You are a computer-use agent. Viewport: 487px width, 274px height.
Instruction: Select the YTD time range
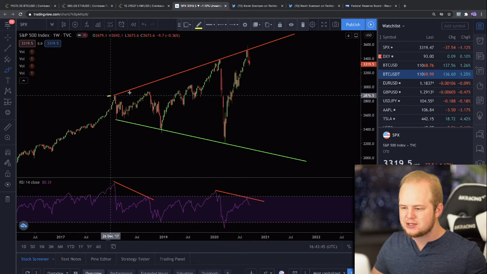71,247
